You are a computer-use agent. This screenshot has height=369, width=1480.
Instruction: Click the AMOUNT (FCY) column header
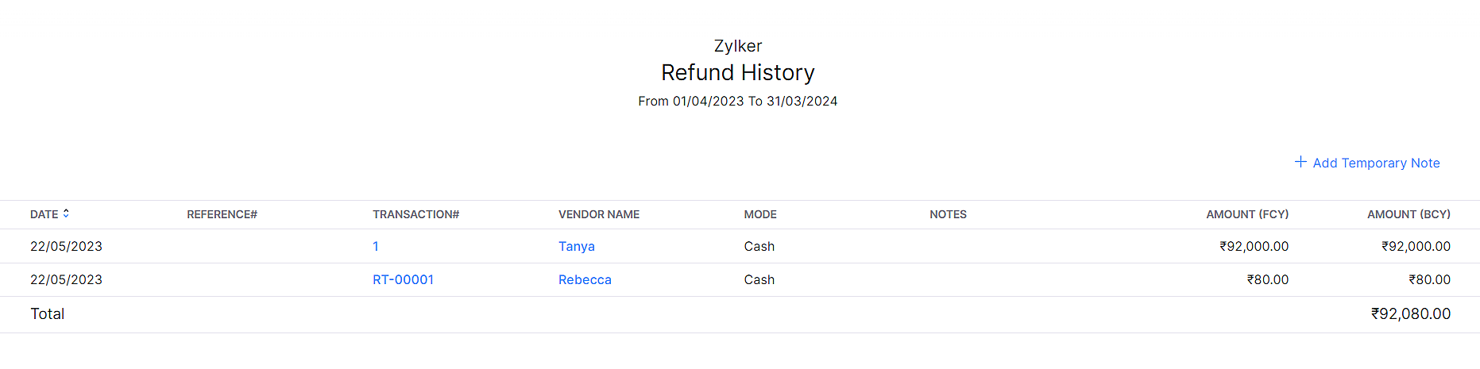point(1246,214)
